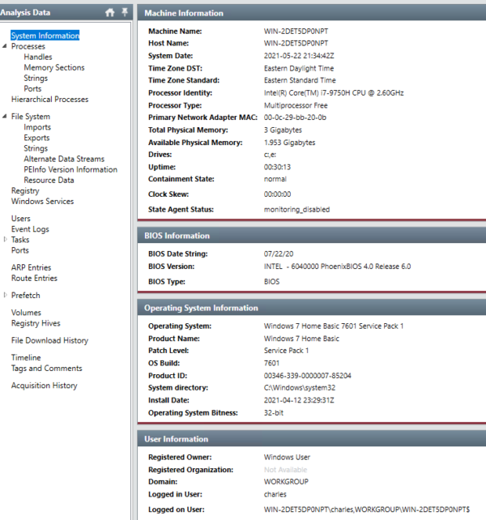Select System Information in the tree
The image size is (486, 520).
click(45, 36)
